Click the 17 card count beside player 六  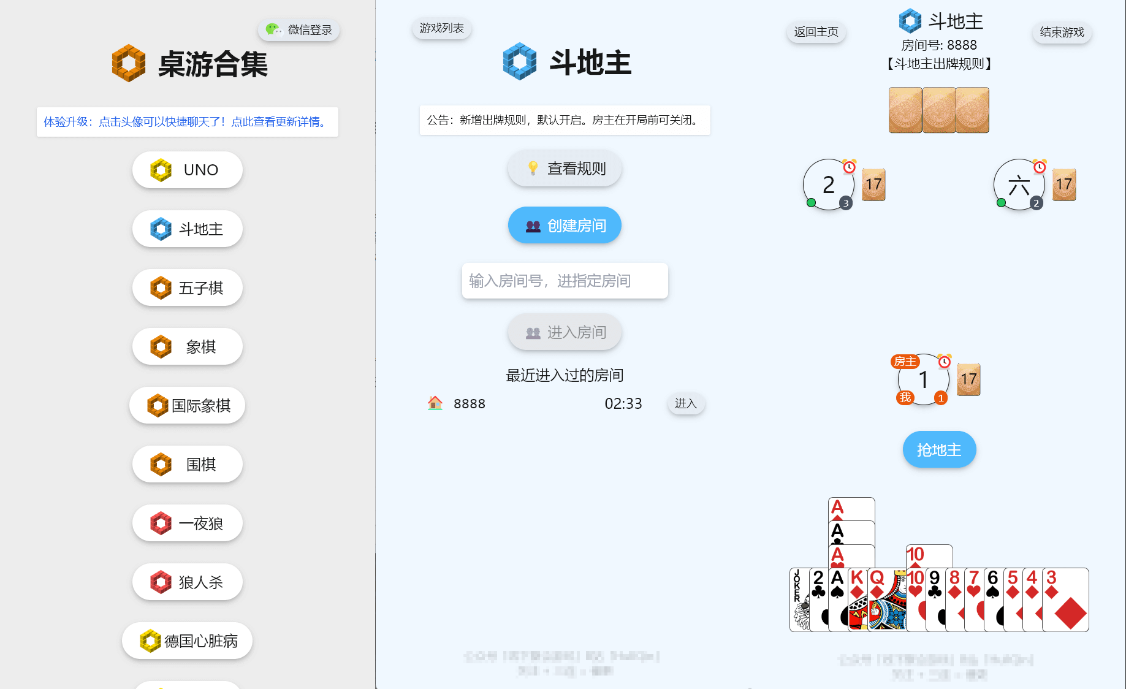click(x=1064, y=185)
